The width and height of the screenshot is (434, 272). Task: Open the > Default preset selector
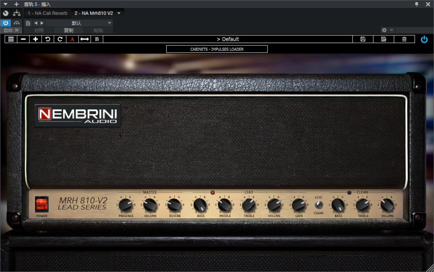click(228, 39)
